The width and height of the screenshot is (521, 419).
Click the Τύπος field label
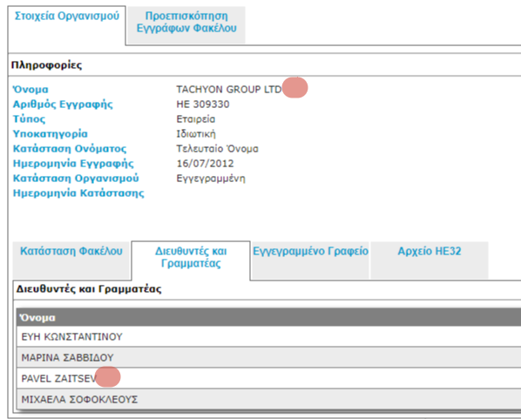29,119
